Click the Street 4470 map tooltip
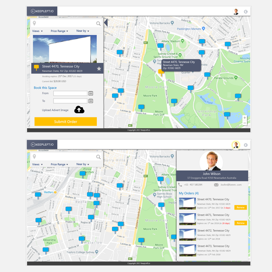Screen dimensions: 272x272 pyautogui.click(x=181, y=65)
